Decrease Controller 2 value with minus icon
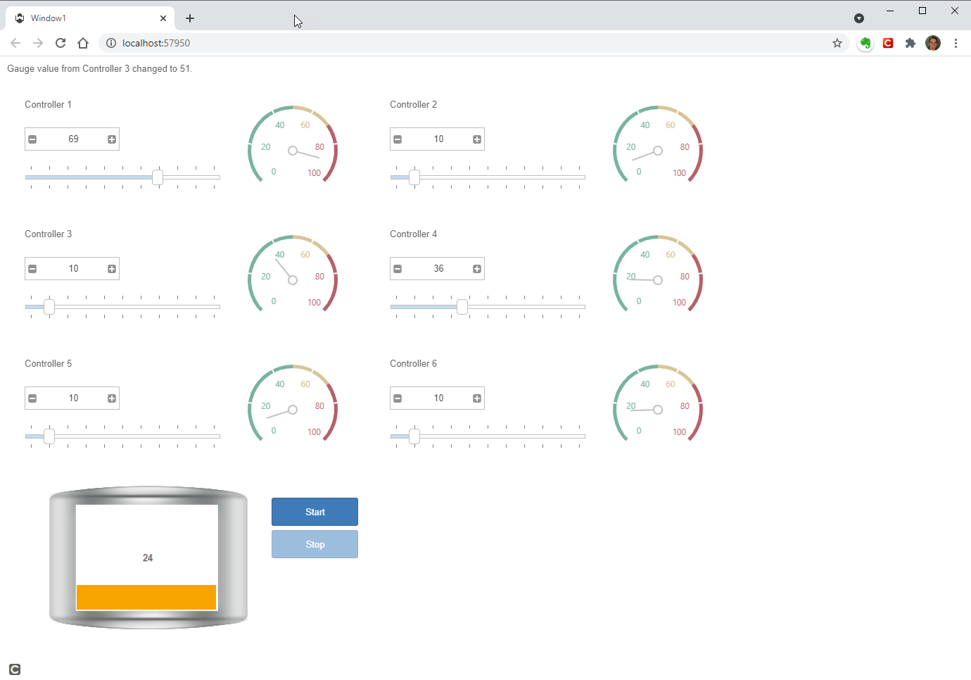971x680 pixels. click(398, 139)
